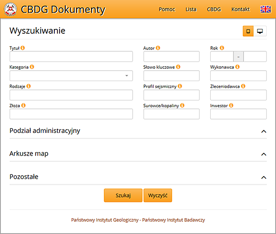Click the CBDG Dokumenty header title
Image resolution: width=276 pixels, height=234 pixels.
coord(63,10)
